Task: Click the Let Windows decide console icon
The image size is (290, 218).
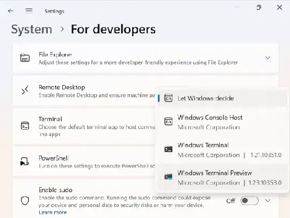Action: click(x=168, y=98)
